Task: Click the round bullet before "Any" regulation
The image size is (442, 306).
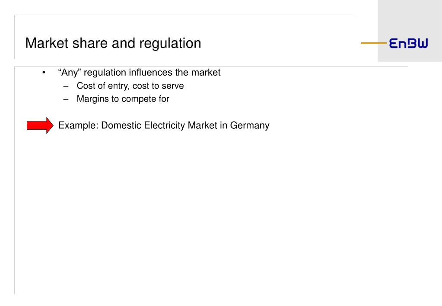Action: 44,73
